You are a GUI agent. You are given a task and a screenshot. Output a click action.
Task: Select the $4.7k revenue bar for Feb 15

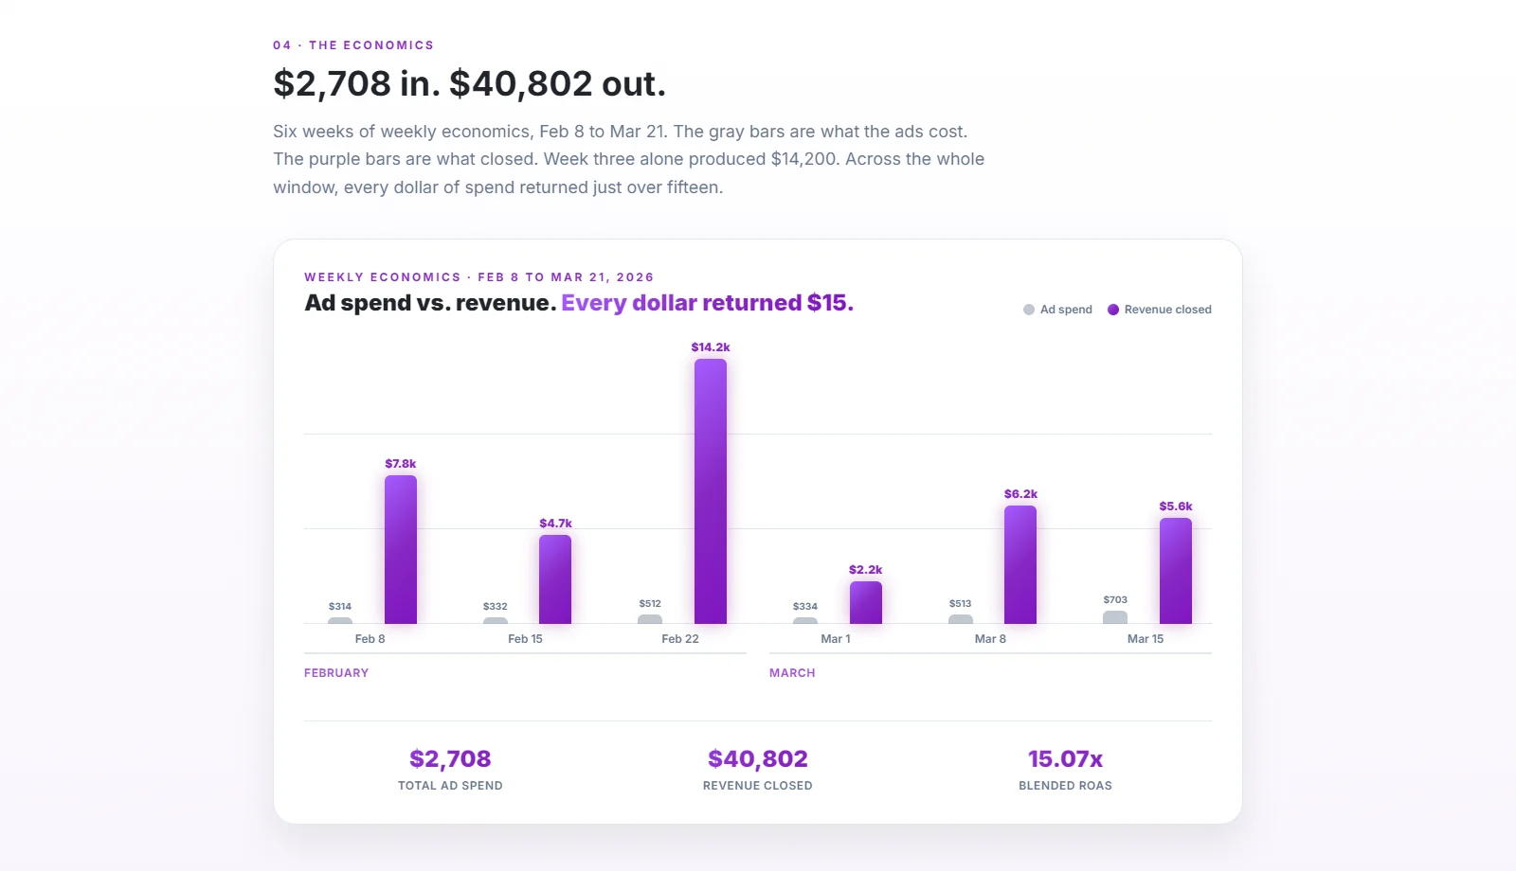pos(555,579)
